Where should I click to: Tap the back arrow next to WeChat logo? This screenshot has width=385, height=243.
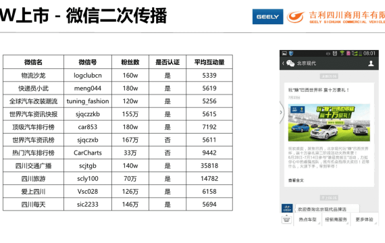283,63
